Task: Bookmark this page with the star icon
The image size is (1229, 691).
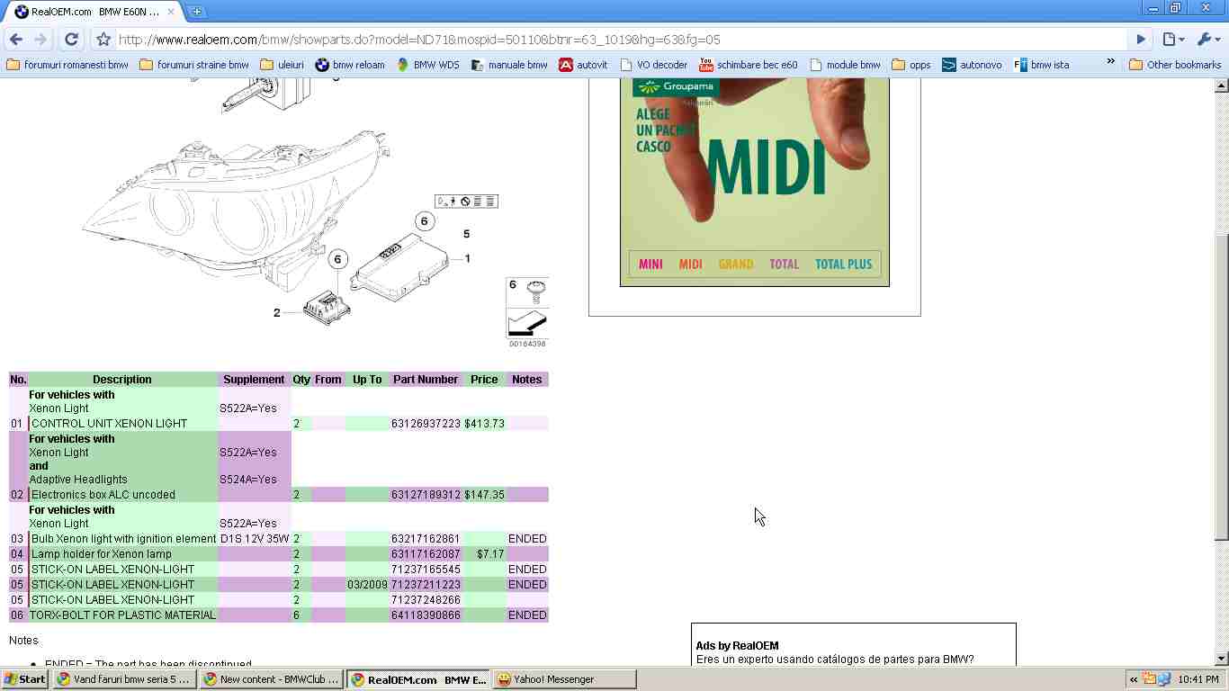Action: (103, 40)
